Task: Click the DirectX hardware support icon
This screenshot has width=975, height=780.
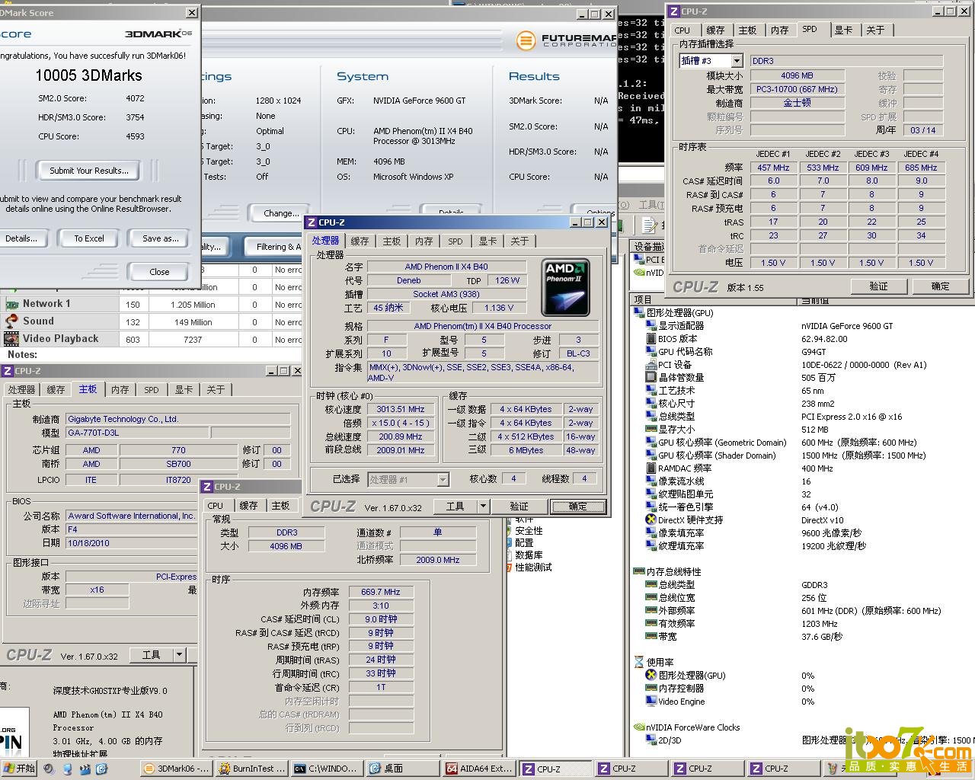Action: 651,519
